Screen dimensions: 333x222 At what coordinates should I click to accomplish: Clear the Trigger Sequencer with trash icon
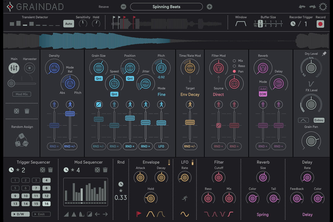pos(50,170)
